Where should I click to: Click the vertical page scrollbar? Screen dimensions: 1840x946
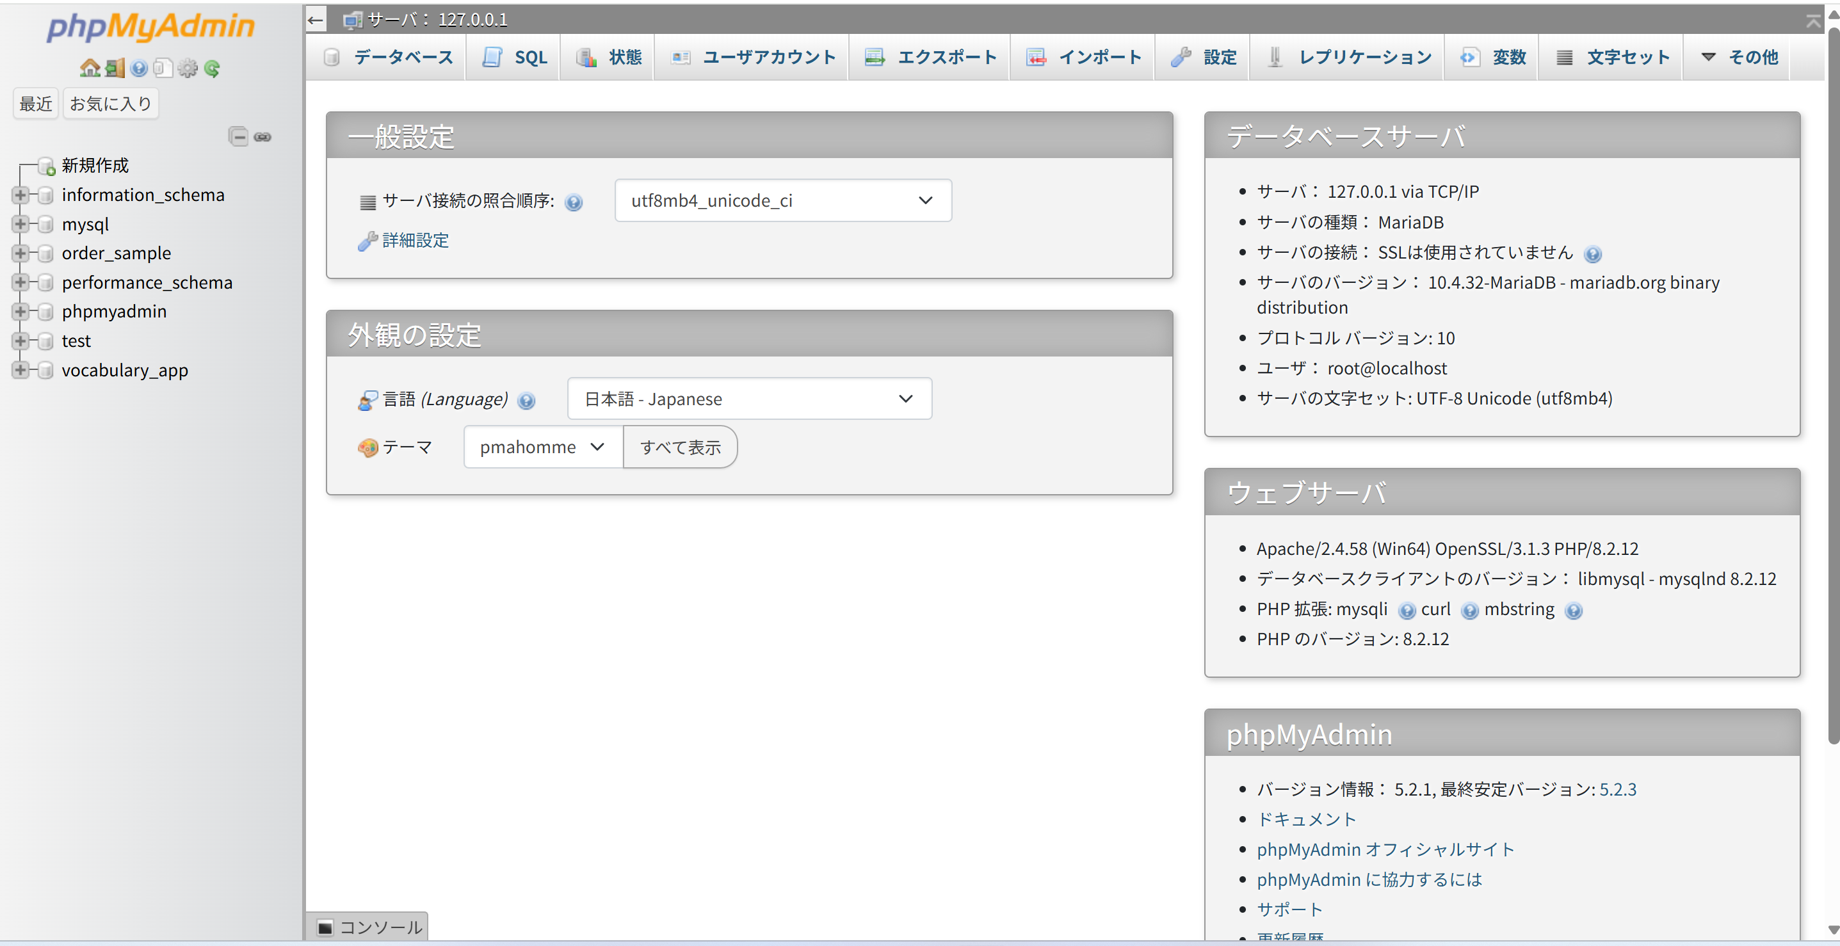pyautogui.click(x=1833, y=385)
